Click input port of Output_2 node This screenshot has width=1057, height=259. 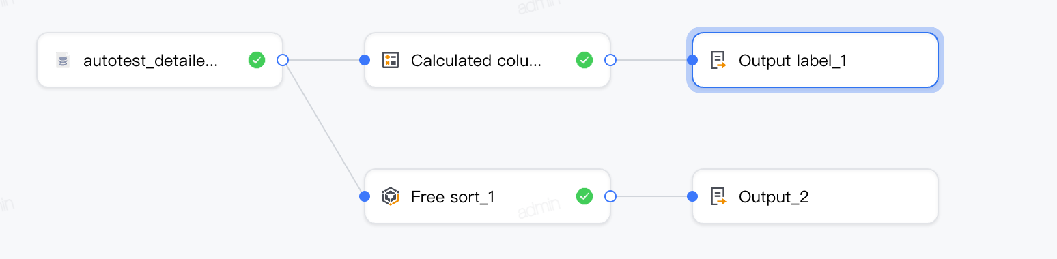click(692, 196)
